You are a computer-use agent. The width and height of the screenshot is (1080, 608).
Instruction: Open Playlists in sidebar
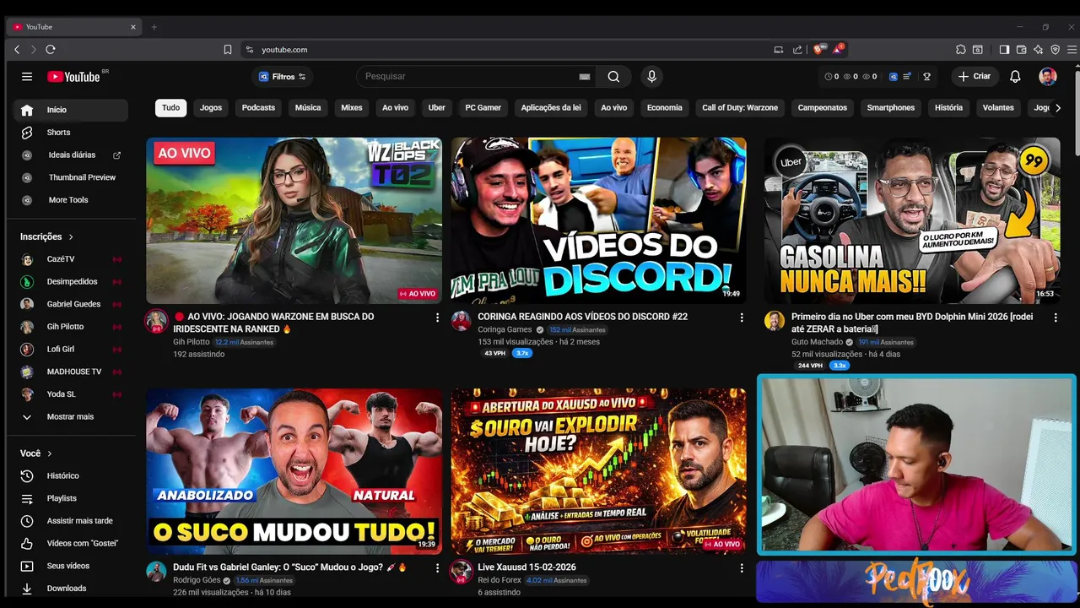[x=71, y=498]
